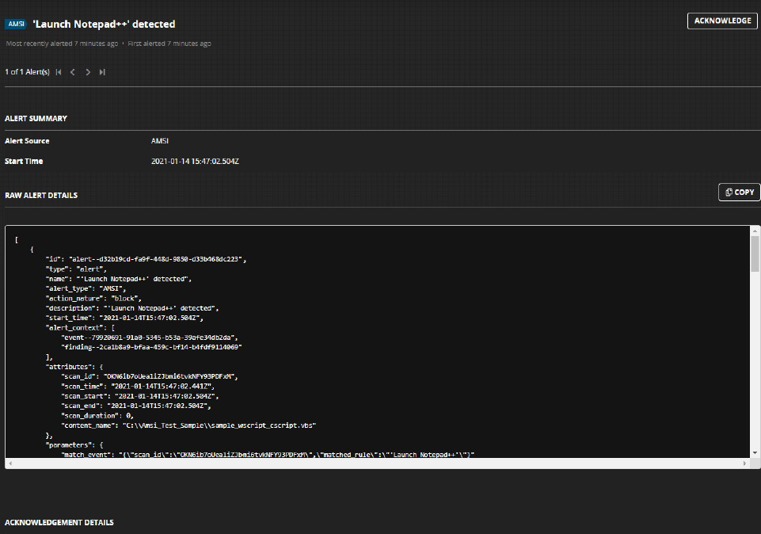Image resolution: width=761 pixels, height=534 pixels.
Task: Click the Start Time label
Action: (x=24, y=161)
